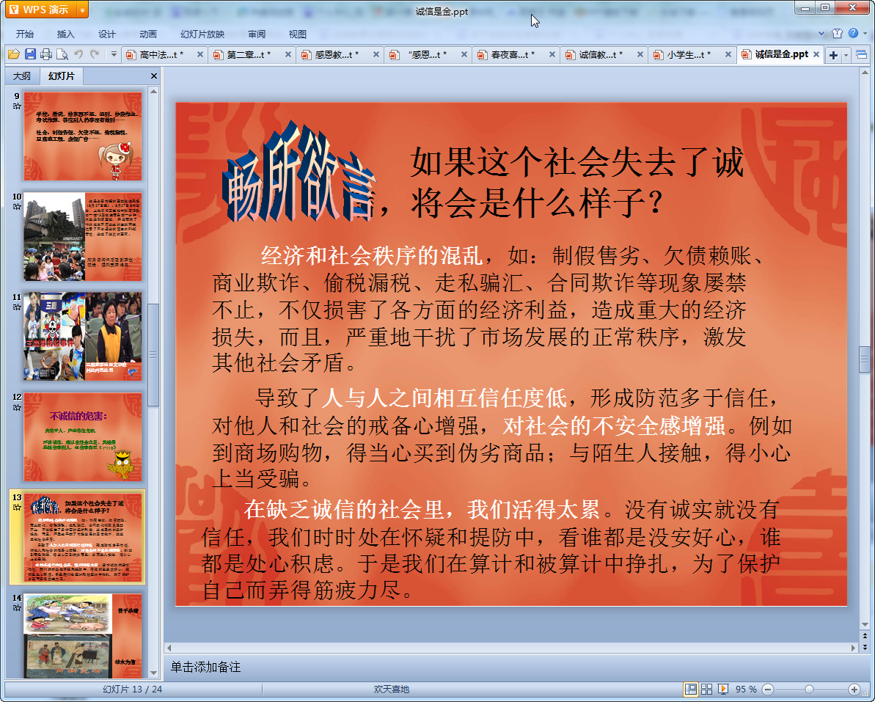Close the 第二章...t document tab
Viewport: 875px width, 702px height.
[288, 55]
